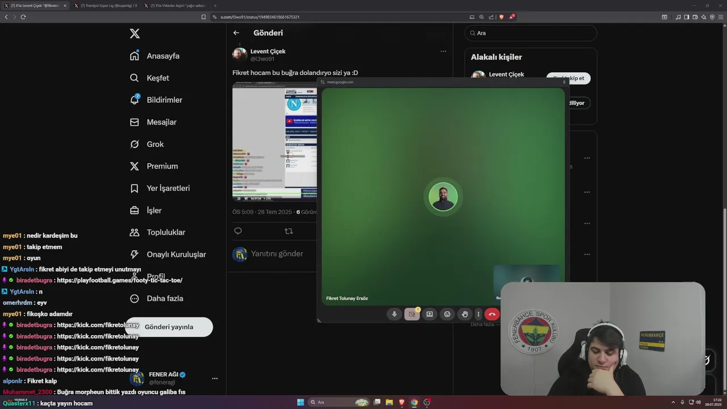The width and height of the screenshot is (727, 409).
Task: Reload page with browser refresh button
Action: click(23, 17)
